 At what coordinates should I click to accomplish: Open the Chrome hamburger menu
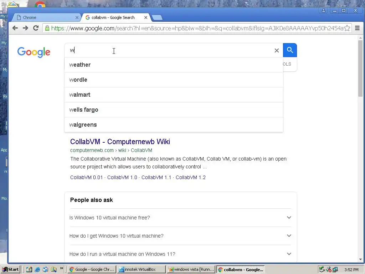click(x=357, y=28)
